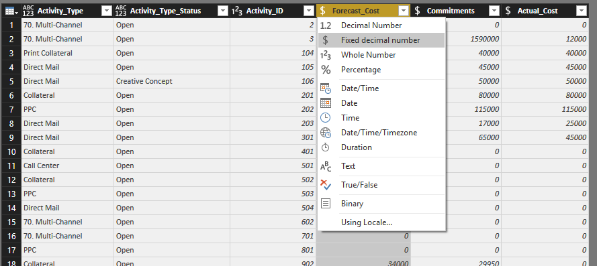Select the Activity_Type column header
The width and height of the screenshot is (597, 266).
coord(60,11)
